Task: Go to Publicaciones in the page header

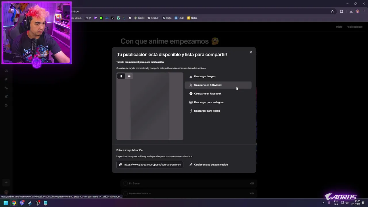Action: 354,27
